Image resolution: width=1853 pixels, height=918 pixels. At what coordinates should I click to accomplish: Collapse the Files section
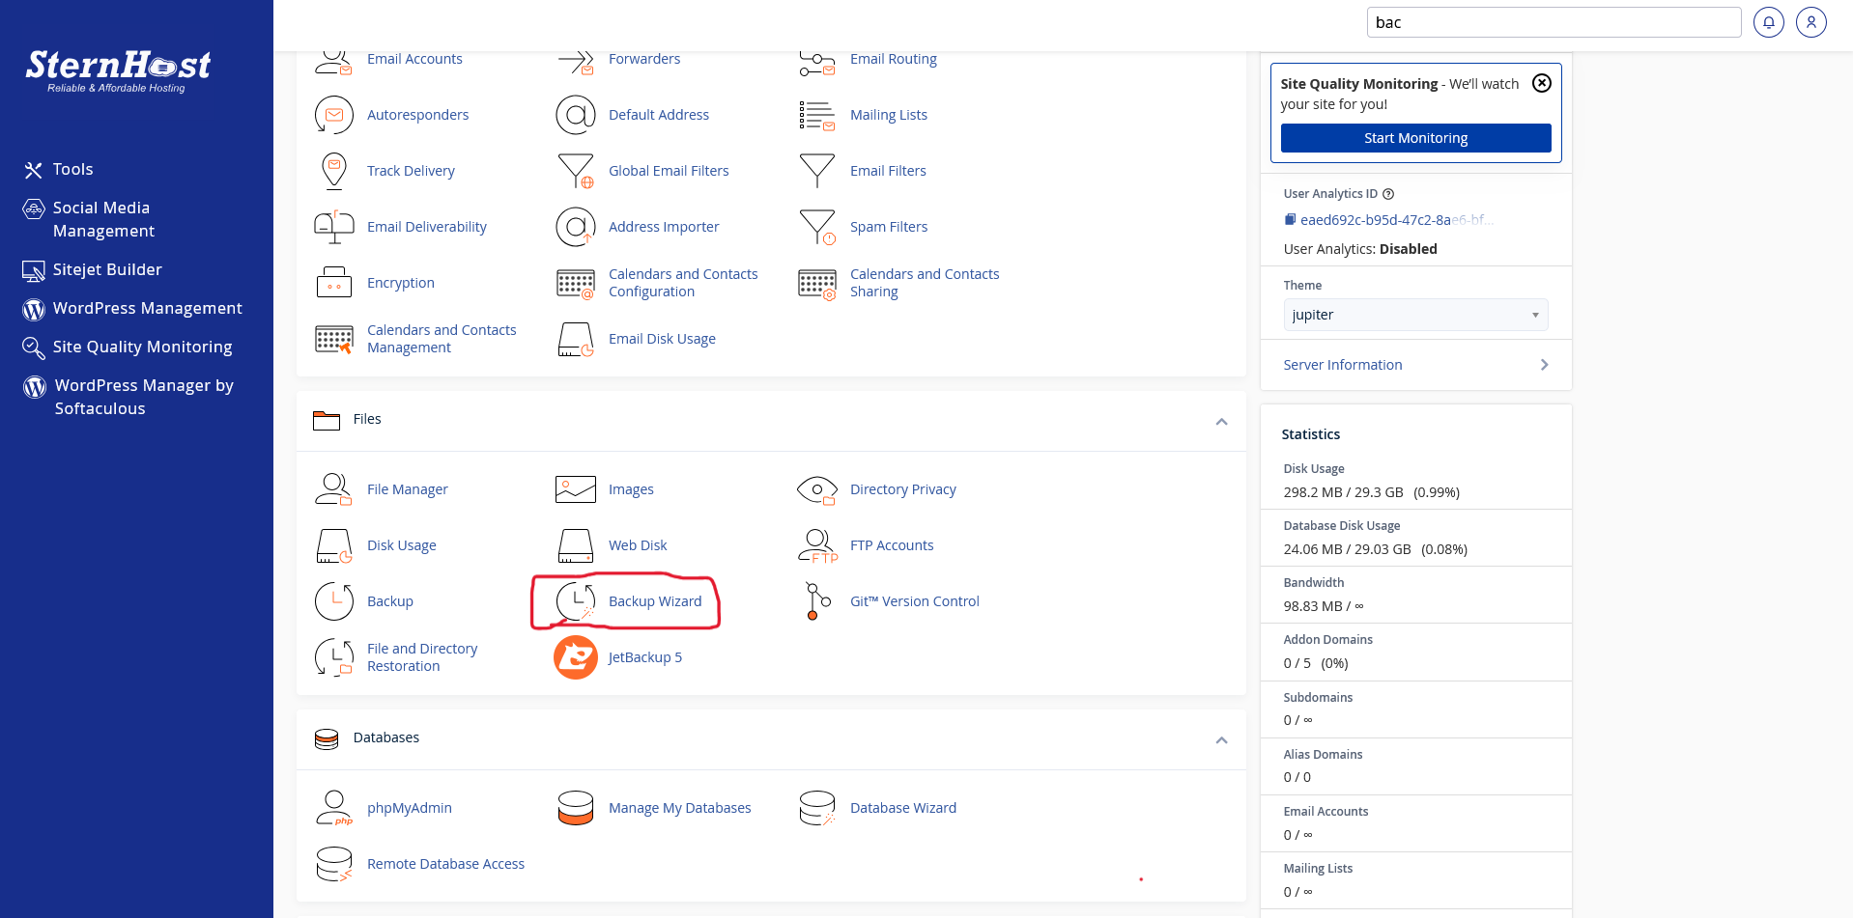coord(1221,422)
